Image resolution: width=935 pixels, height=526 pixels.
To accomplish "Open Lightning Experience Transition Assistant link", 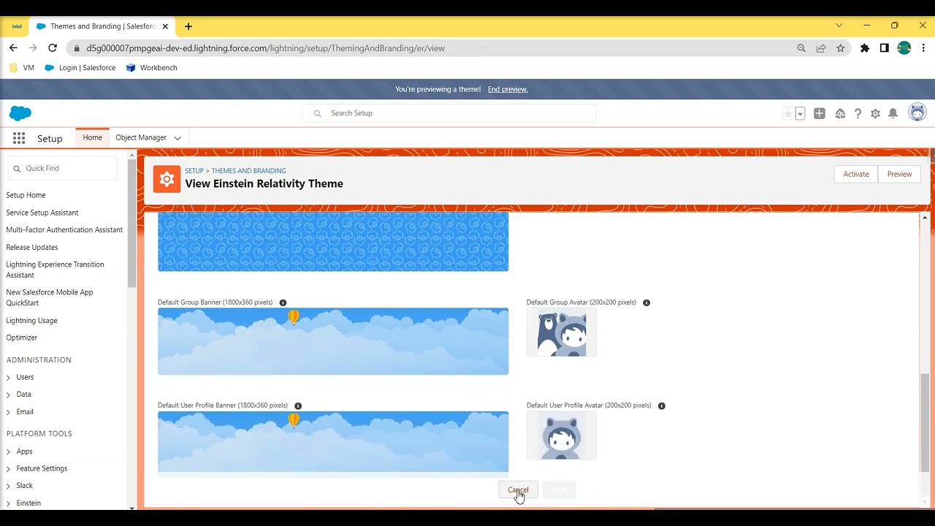I will click(55, 270).
